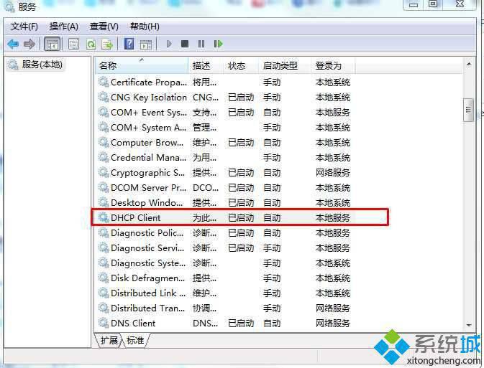This screenshot has width=484, height=368.
Task: Sort by the 登录为 column header
Action: (334, 65)
